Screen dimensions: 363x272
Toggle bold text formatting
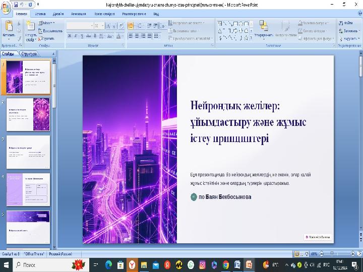(69, 36)
